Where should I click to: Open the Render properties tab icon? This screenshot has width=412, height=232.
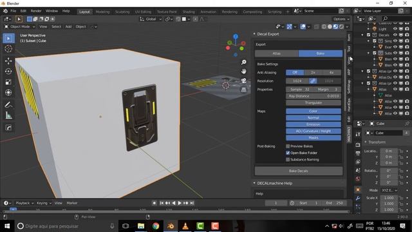coord(358,144)
